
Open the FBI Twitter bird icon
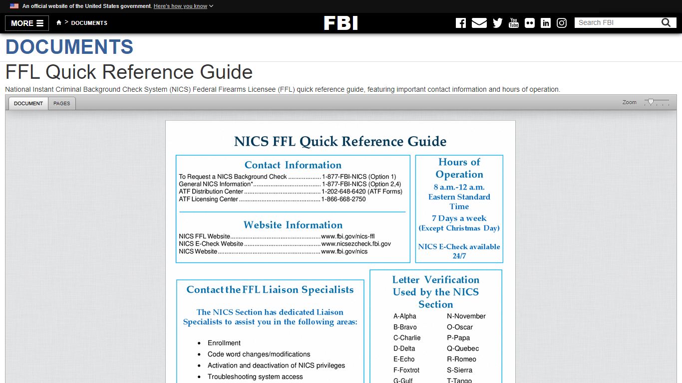[498, 23]
